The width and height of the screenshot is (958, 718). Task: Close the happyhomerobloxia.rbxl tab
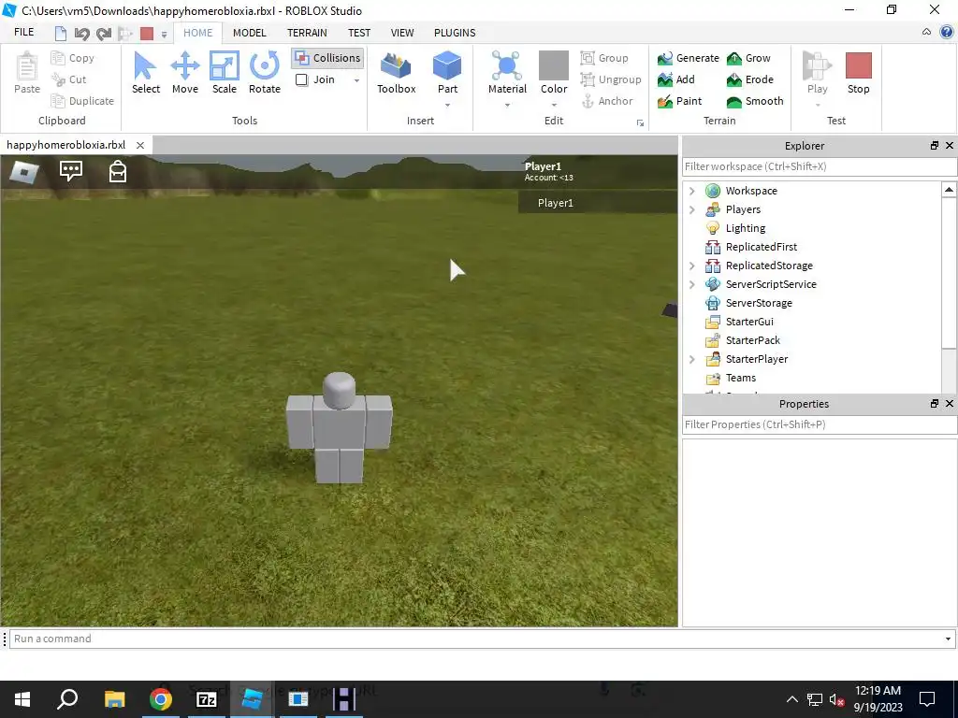tap(140, 145)
